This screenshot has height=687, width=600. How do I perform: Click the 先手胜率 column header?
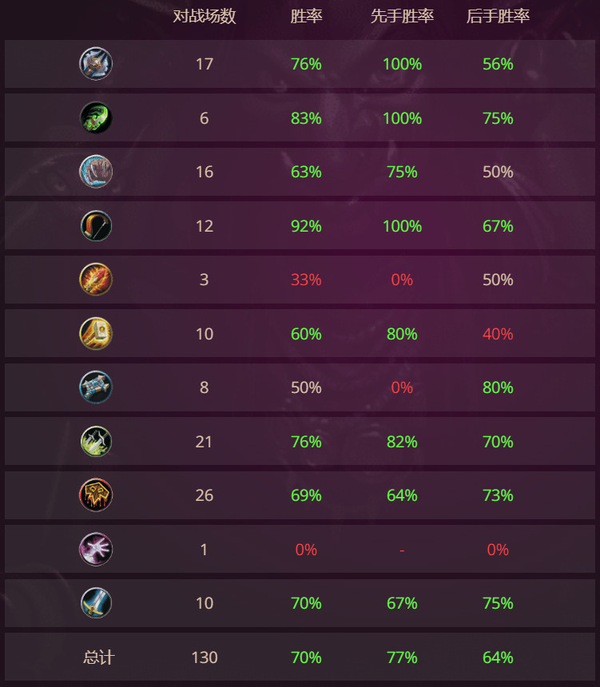point(402,16)
